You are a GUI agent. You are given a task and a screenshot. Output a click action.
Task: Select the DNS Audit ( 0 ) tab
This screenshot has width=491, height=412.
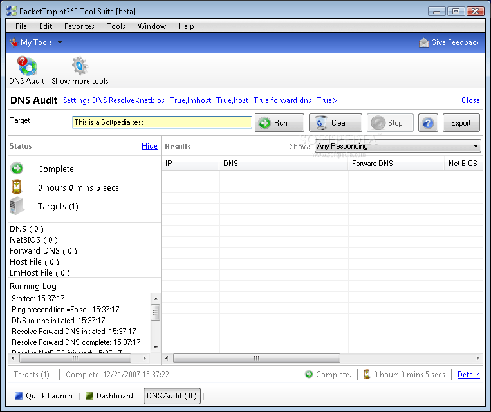(x=172, y=396)
